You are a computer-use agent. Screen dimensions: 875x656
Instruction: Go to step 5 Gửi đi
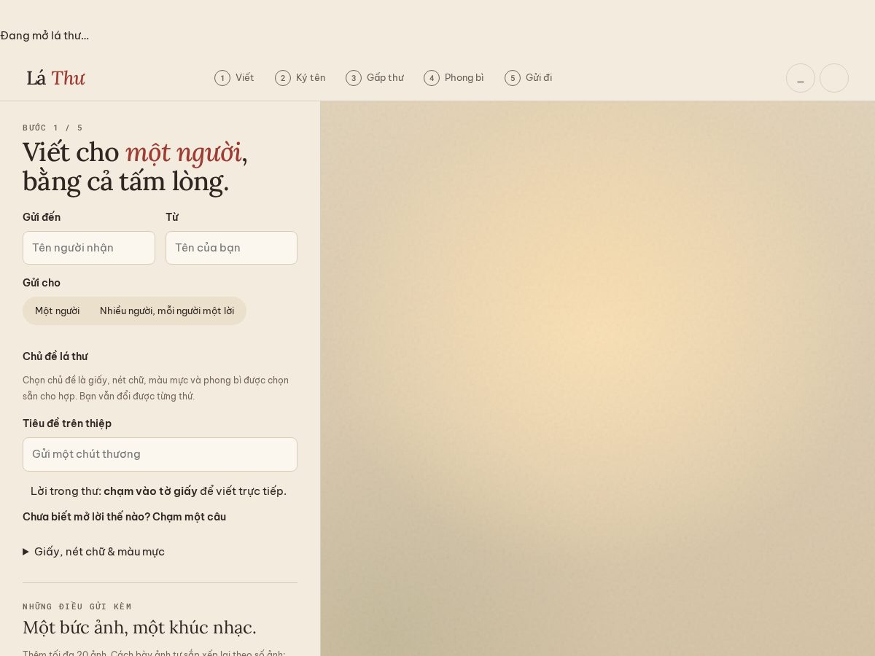point(529,78)
